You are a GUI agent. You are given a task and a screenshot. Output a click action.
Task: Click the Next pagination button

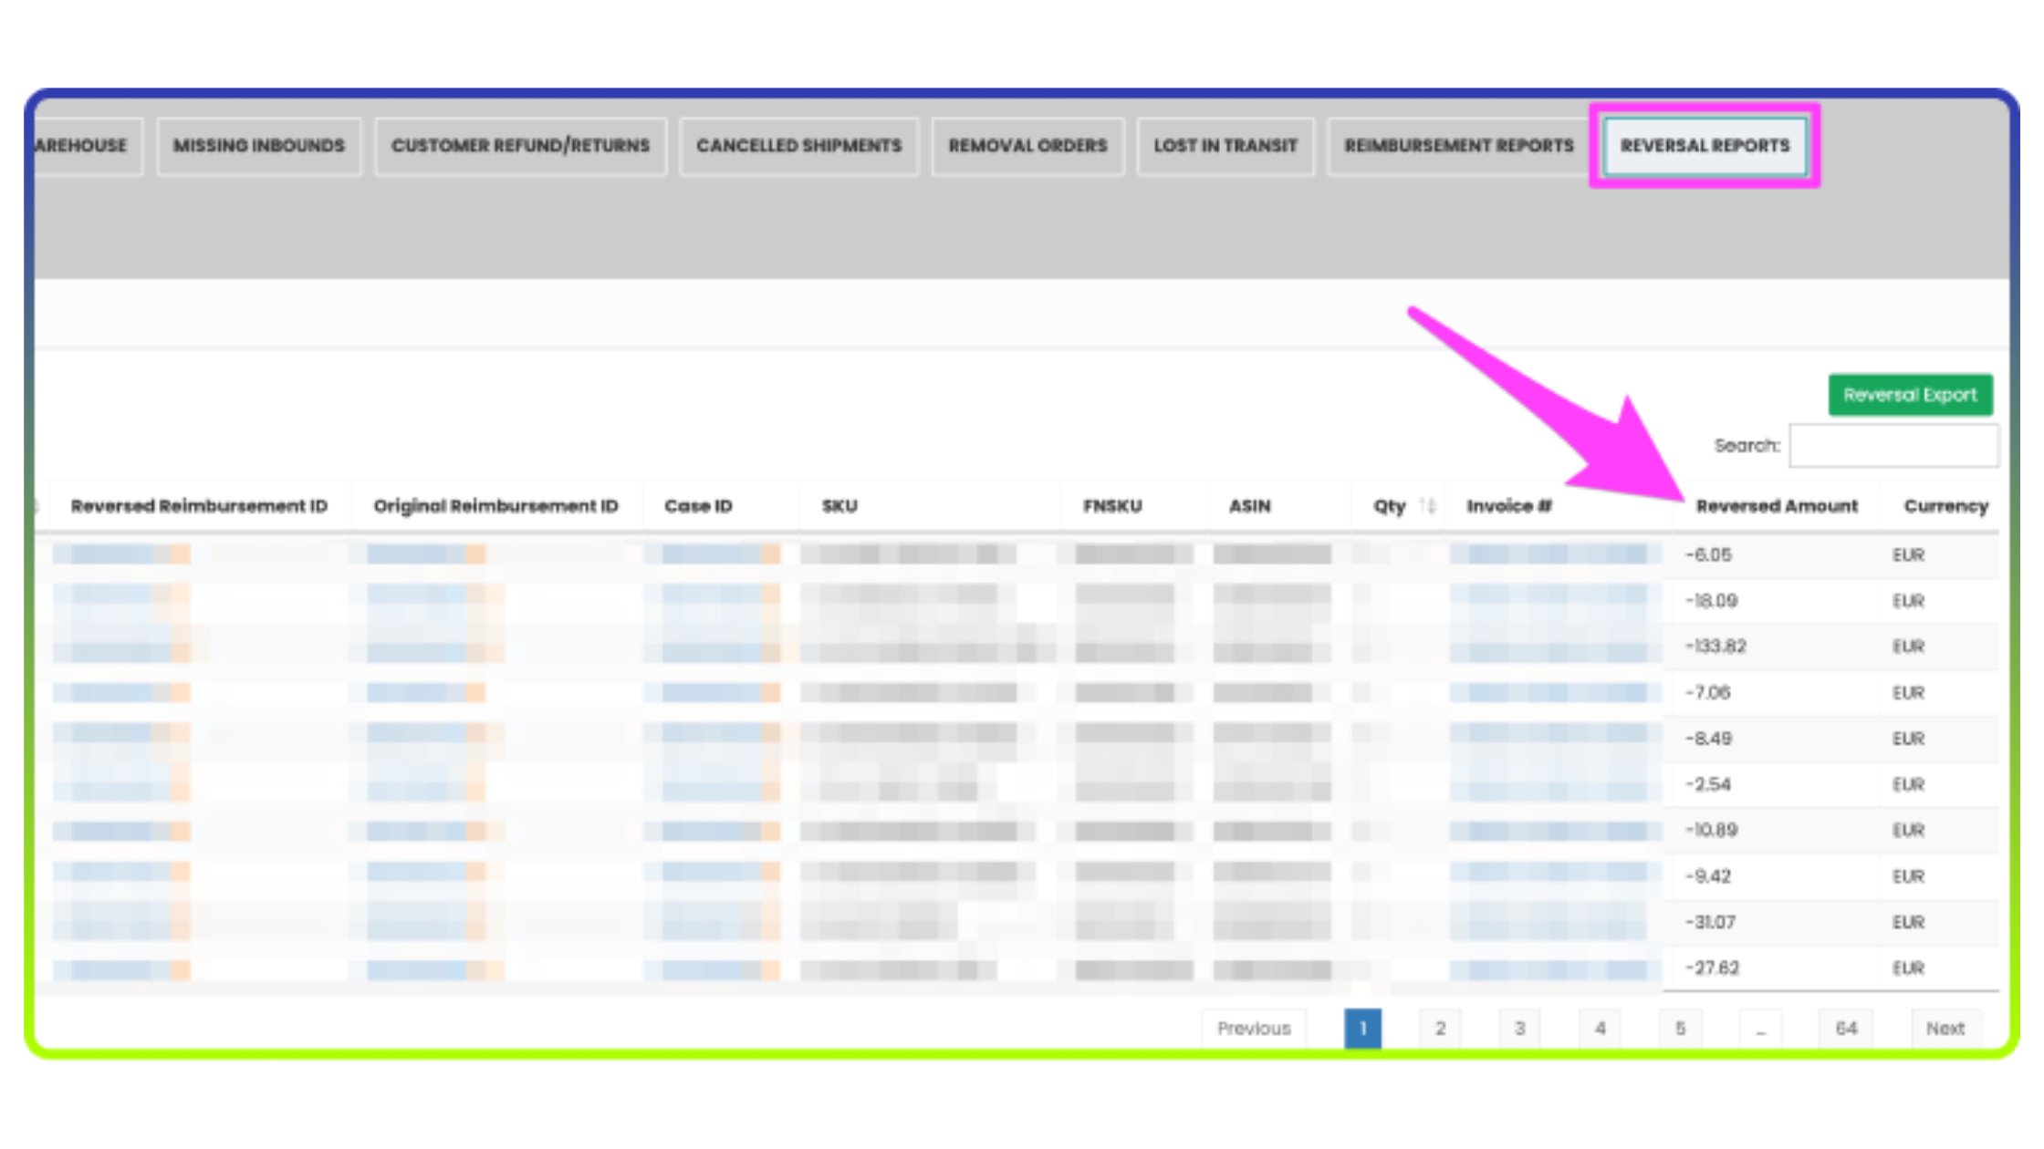[x=1946, y=1028]
